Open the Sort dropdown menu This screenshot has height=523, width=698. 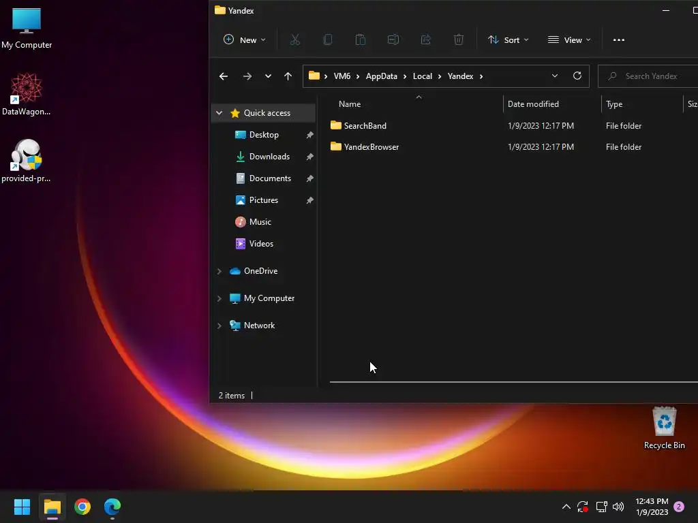(508, 40)
